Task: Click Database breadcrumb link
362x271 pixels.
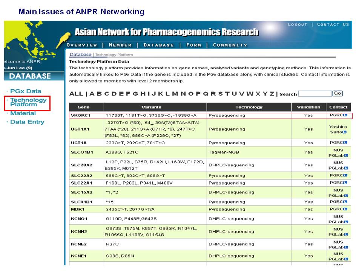Action: click(x=80, y=54)
